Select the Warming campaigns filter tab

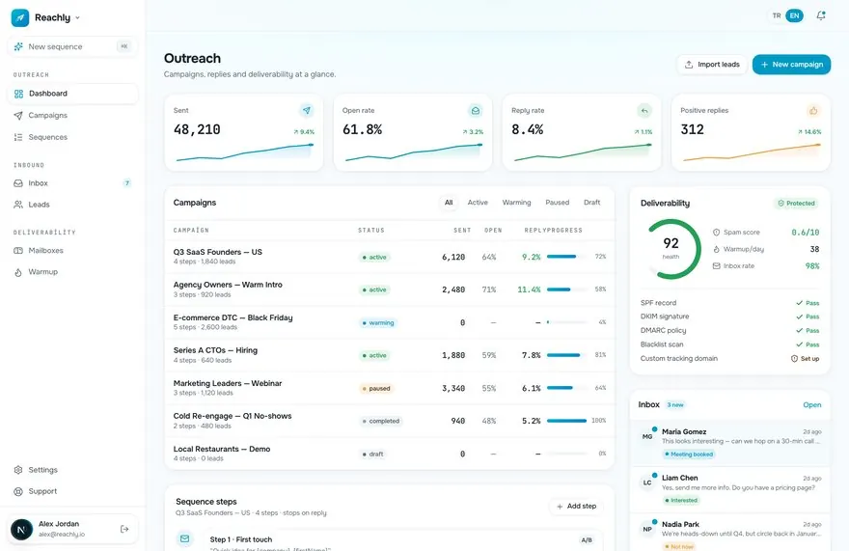click(x=516, y=203)
